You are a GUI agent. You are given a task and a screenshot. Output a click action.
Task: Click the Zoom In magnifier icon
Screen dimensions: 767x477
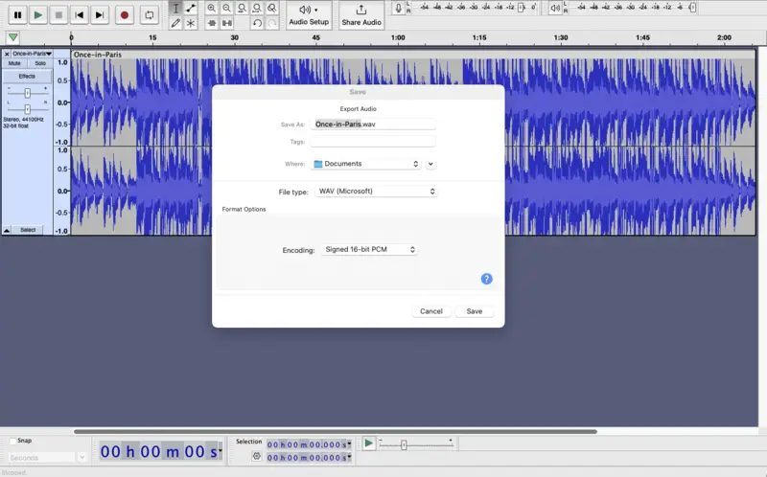pos(212,8)
